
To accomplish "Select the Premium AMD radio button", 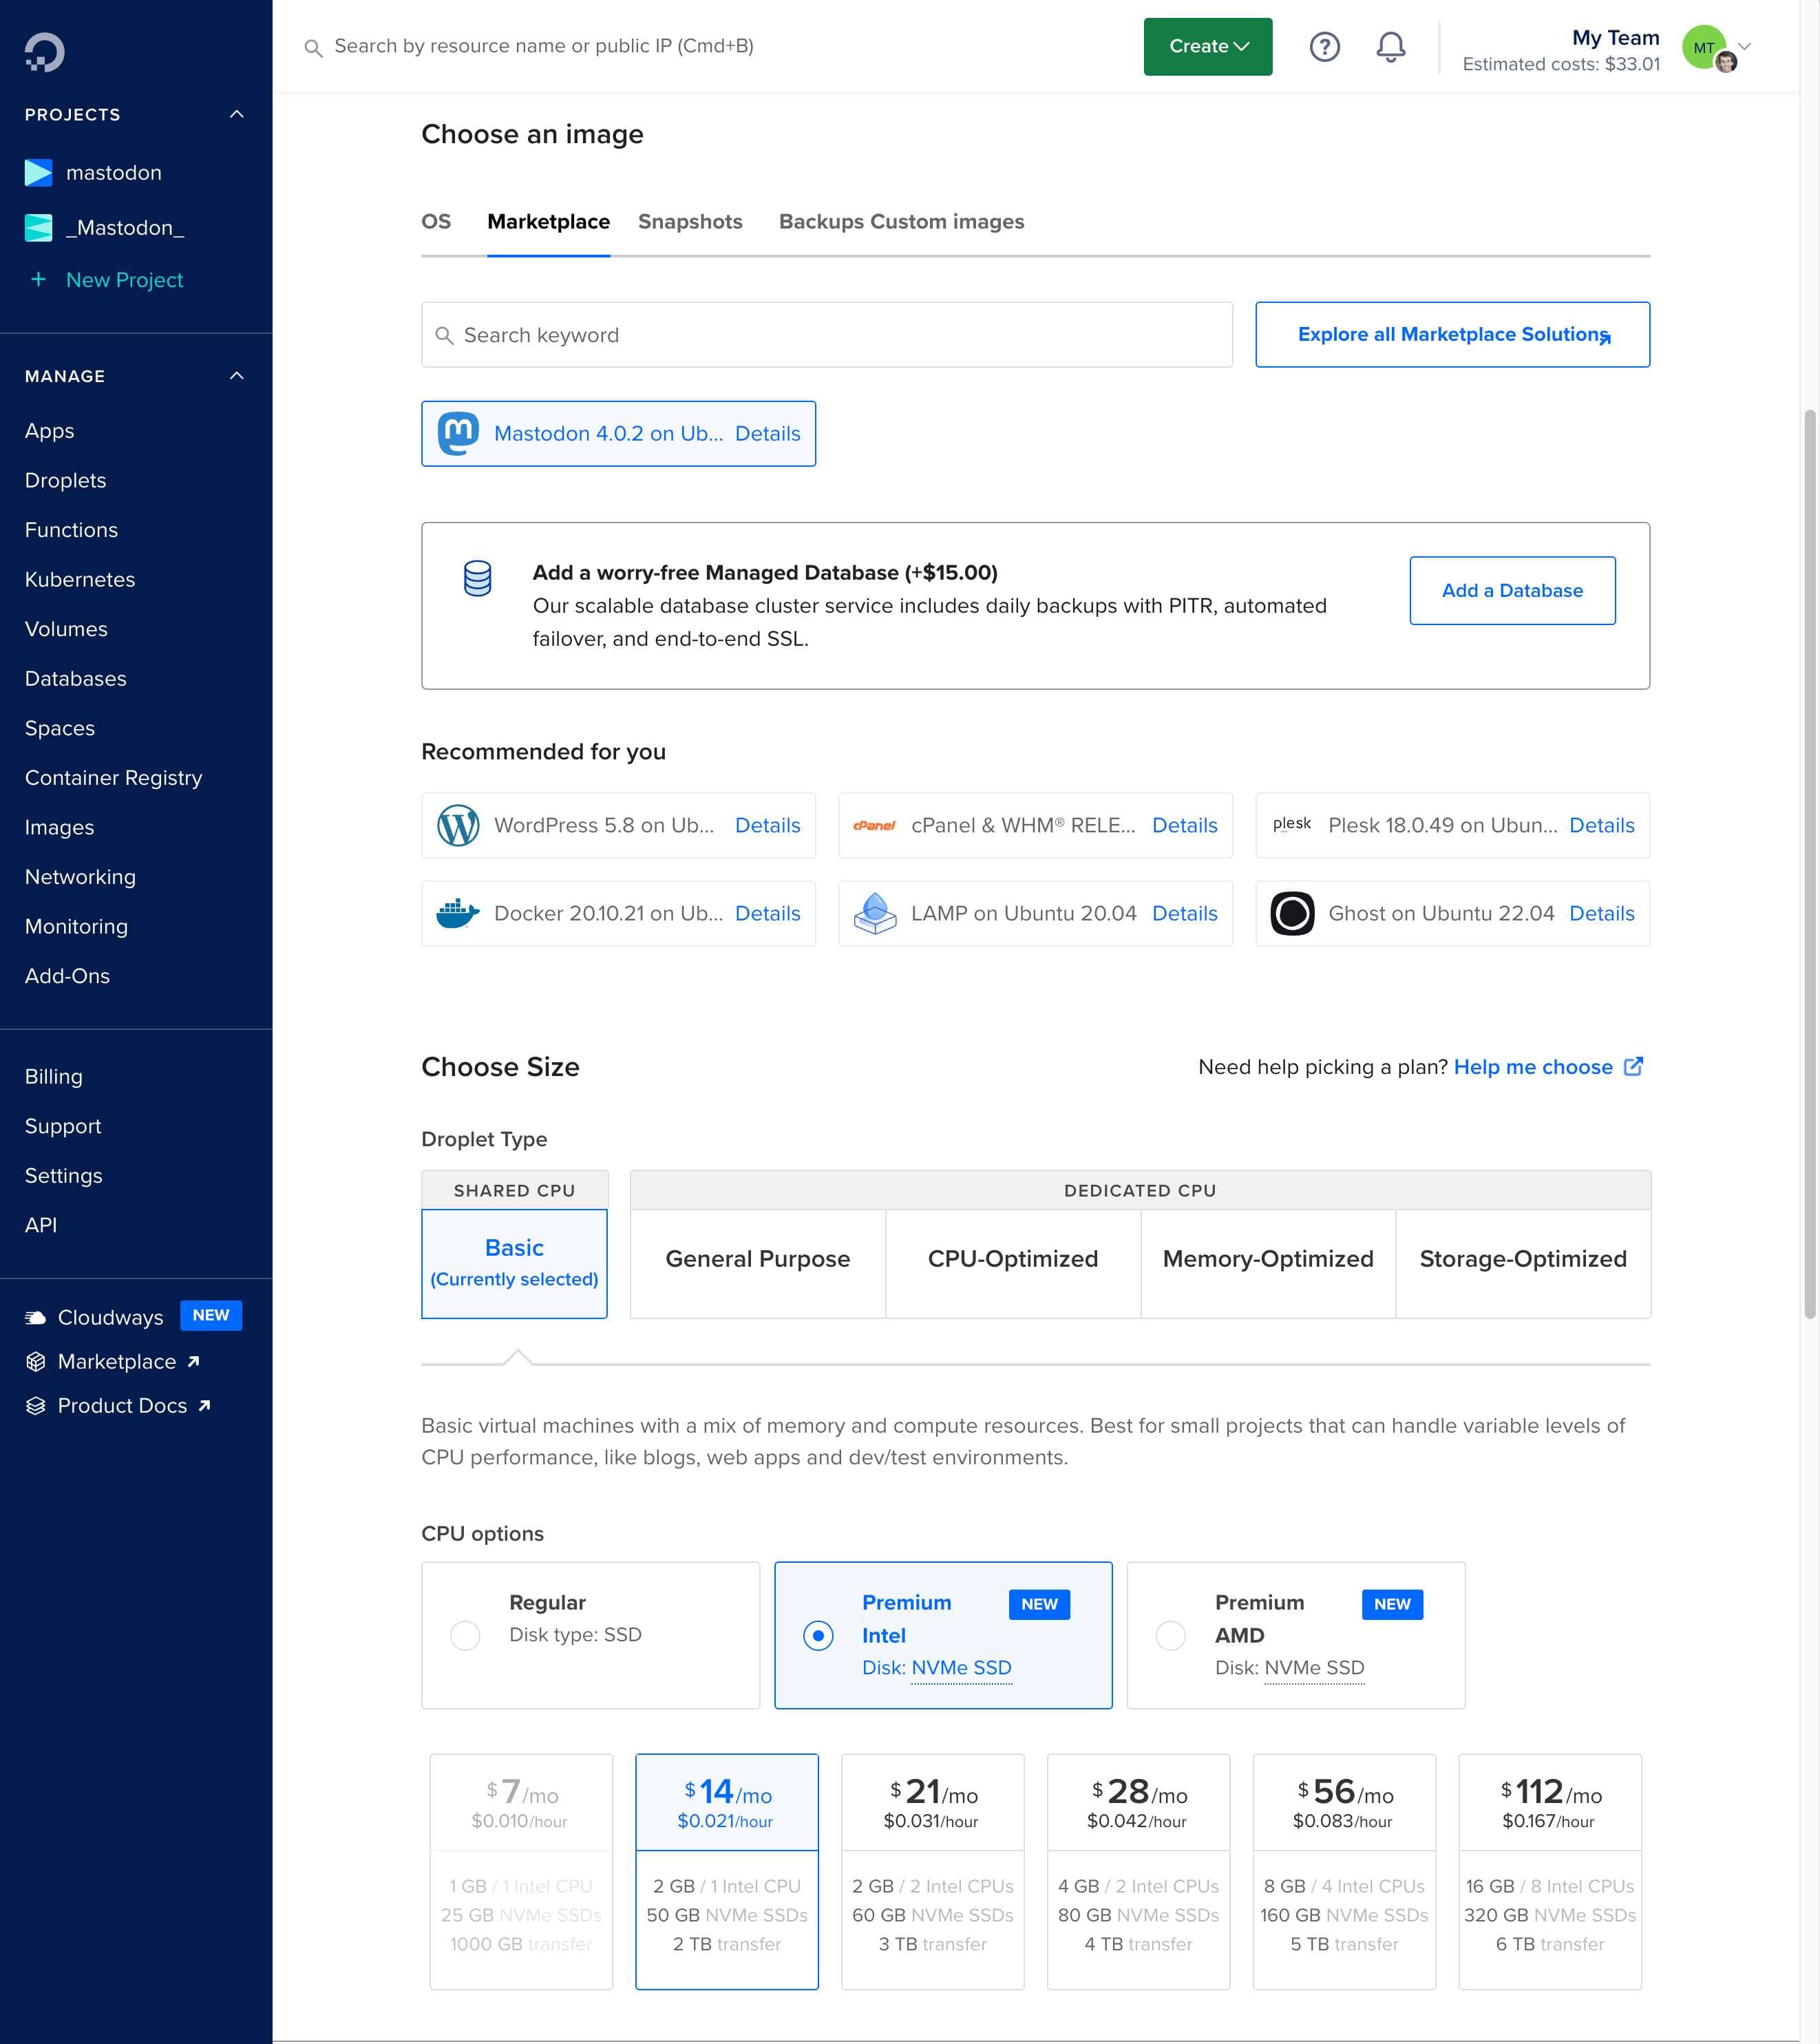I will [x=1171, y=1635].
